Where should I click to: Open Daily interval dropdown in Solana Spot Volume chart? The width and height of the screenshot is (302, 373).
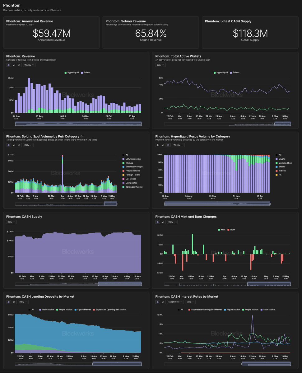tap(28, 145)
